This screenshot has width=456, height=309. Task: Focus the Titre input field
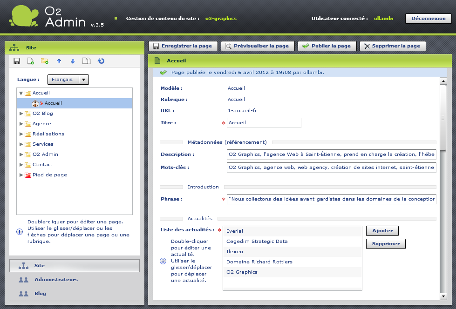tap(264, 123)
